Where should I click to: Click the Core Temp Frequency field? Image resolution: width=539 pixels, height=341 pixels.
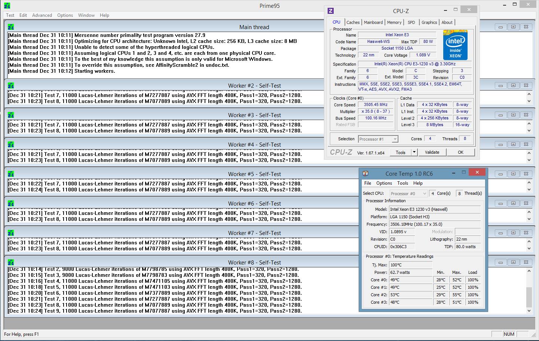[x=435, y=224]
